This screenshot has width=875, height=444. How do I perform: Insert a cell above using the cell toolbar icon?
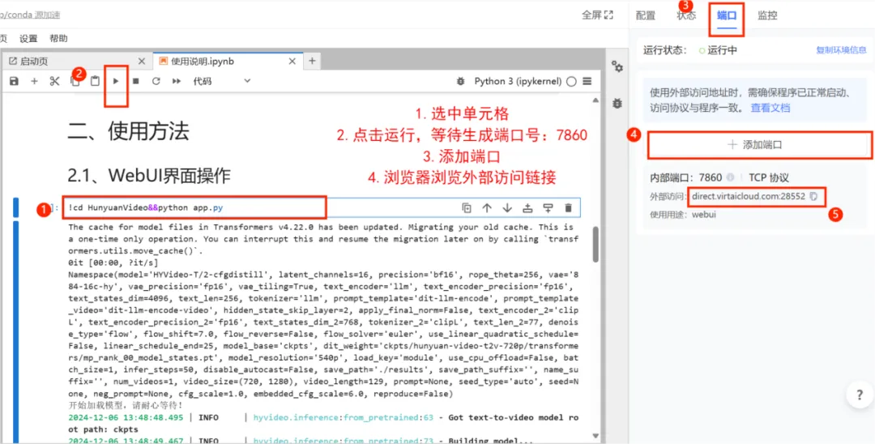click(x=527, y=208)
